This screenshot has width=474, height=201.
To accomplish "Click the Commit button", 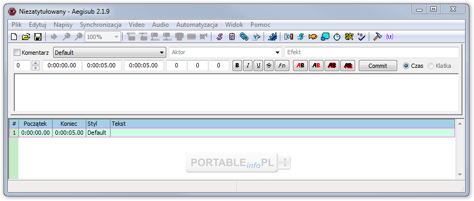I will 378,66.
